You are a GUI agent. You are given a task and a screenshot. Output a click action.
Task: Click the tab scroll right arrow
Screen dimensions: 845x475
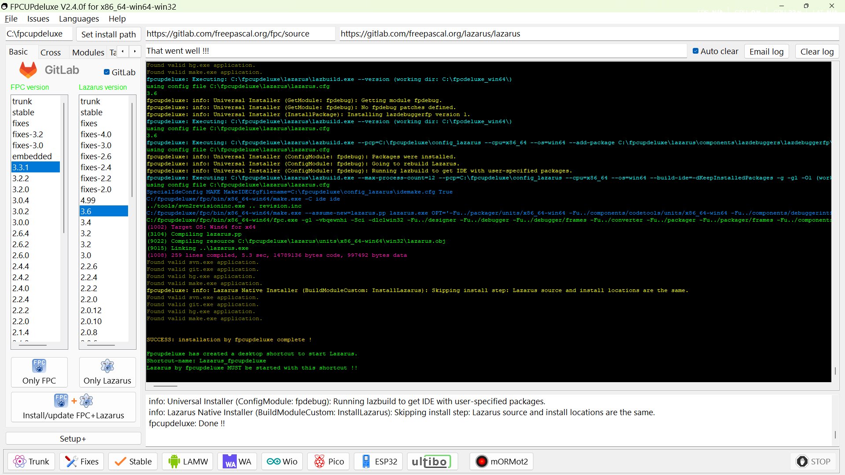click(x=135, y=51)
